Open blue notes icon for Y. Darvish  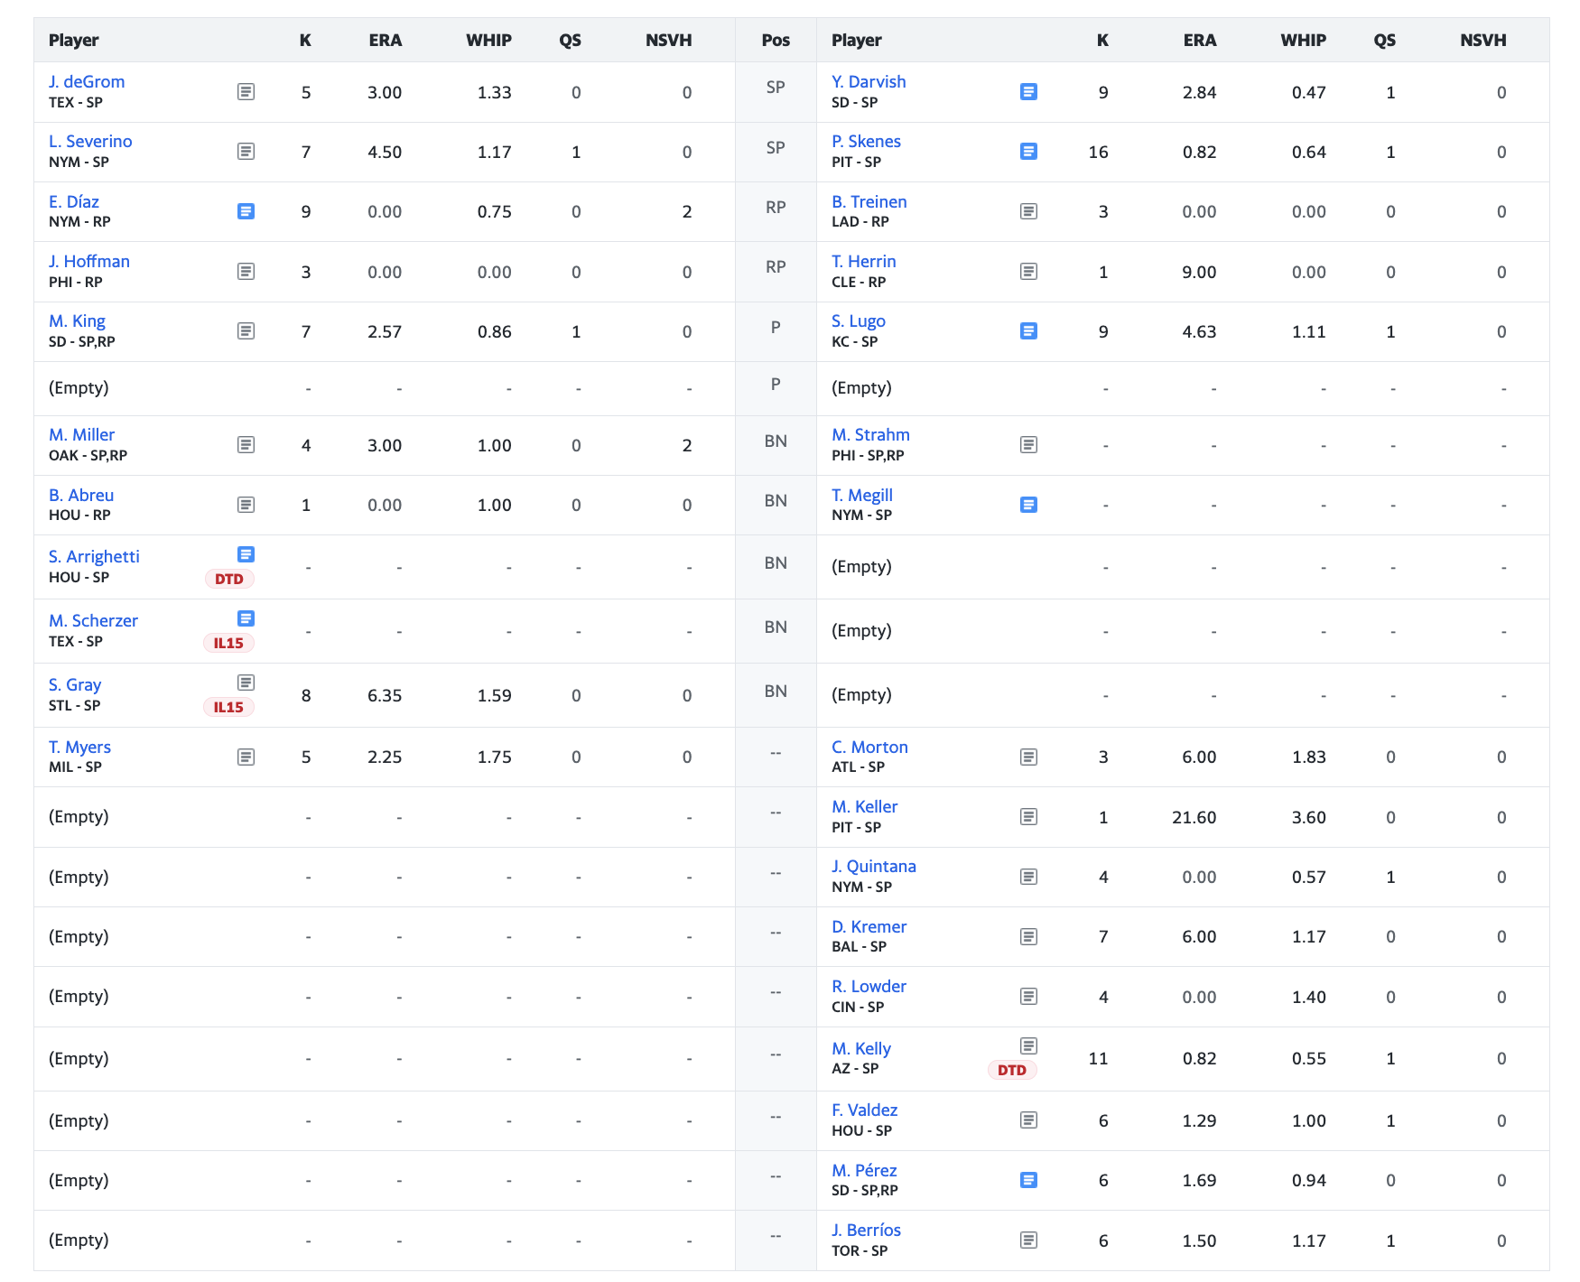[1028, 92]
